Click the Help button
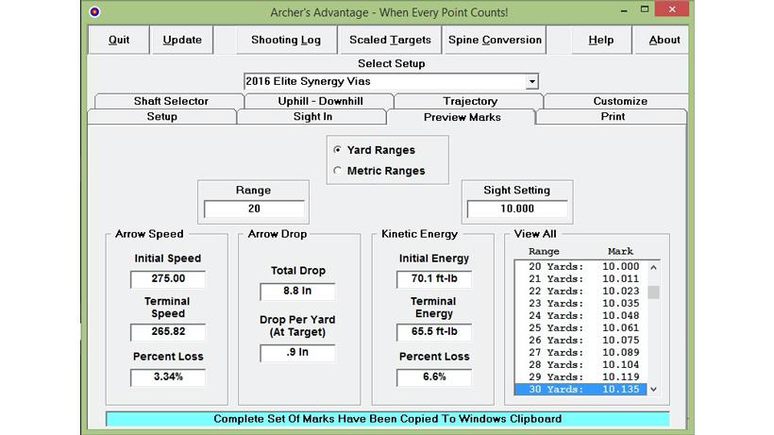This screenshot has height=435, width=774. click(x=600, y=40)
